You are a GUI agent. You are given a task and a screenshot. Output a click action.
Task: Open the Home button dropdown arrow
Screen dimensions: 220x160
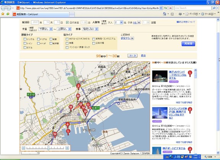click(x=168, y=14)
